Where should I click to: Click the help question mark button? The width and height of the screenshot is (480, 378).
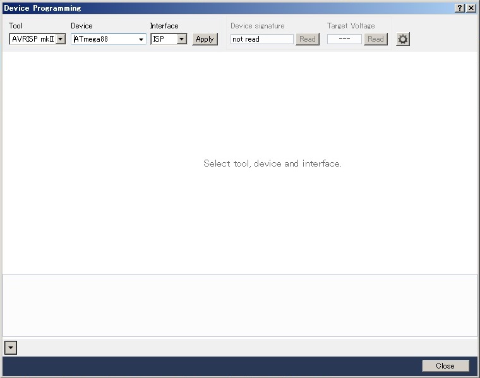[460, 8]
